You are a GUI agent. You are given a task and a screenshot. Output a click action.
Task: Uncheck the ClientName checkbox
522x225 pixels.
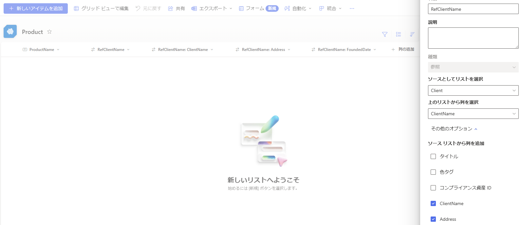coord(433,203)
